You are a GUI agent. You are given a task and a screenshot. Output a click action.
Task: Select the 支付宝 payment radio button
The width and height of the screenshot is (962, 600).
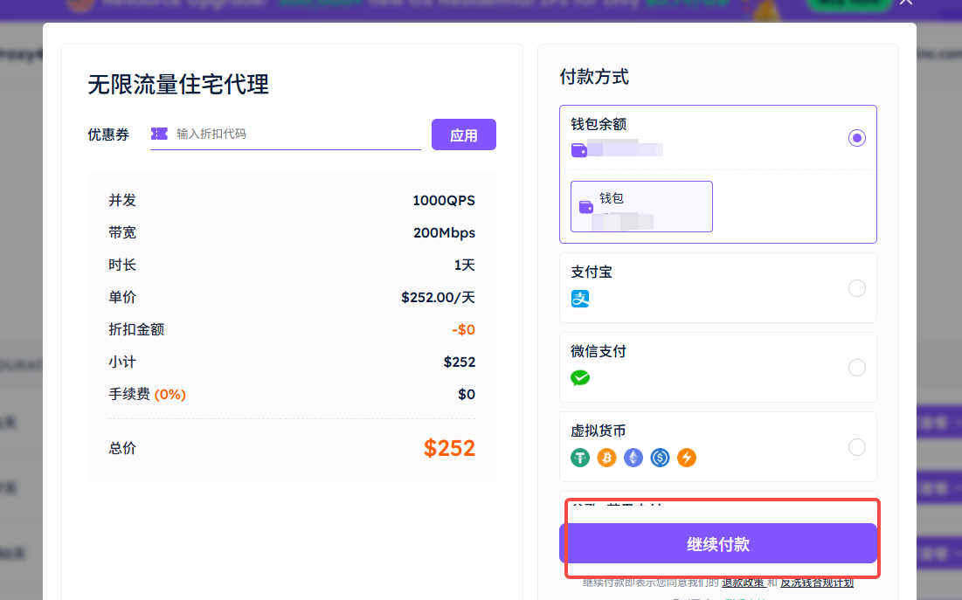(857, 288)
